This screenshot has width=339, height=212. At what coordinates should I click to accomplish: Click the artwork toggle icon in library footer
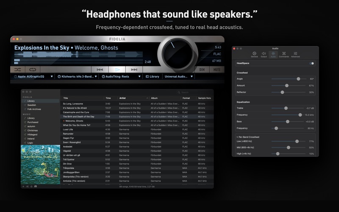pos(36,187)
